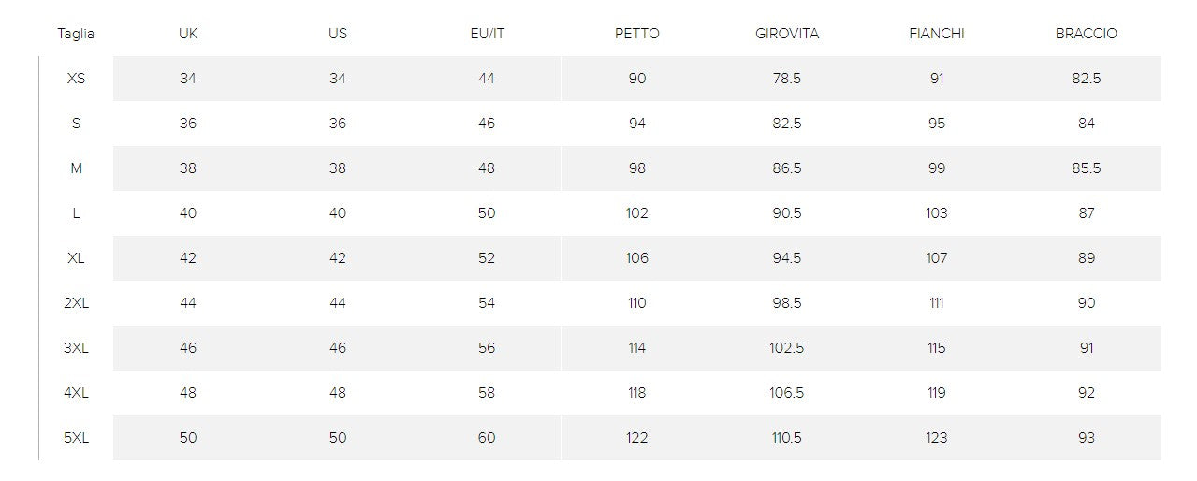Viewport: 1197px width, 481px height.
Task: Select the M size row label
Action: (x=76, y=168)
